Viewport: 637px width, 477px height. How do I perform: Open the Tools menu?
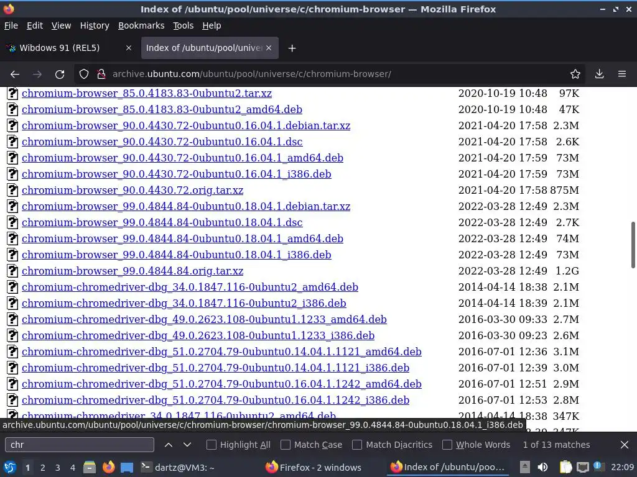tap(184, 25)
